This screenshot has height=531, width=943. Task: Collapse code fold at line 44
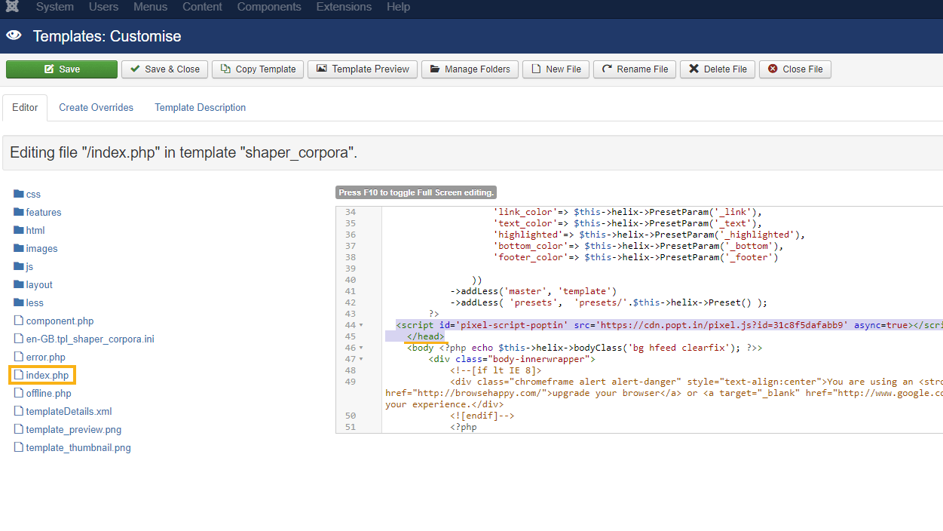point(361,325)
